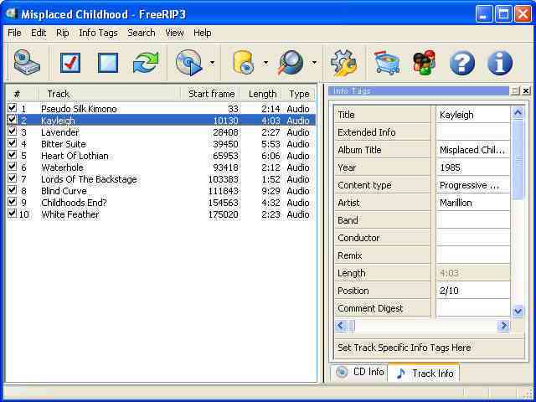Screen dimensions: 536x402
Task: Uncheck track 10 White Feather checkbox
Action: coord(13,214)
